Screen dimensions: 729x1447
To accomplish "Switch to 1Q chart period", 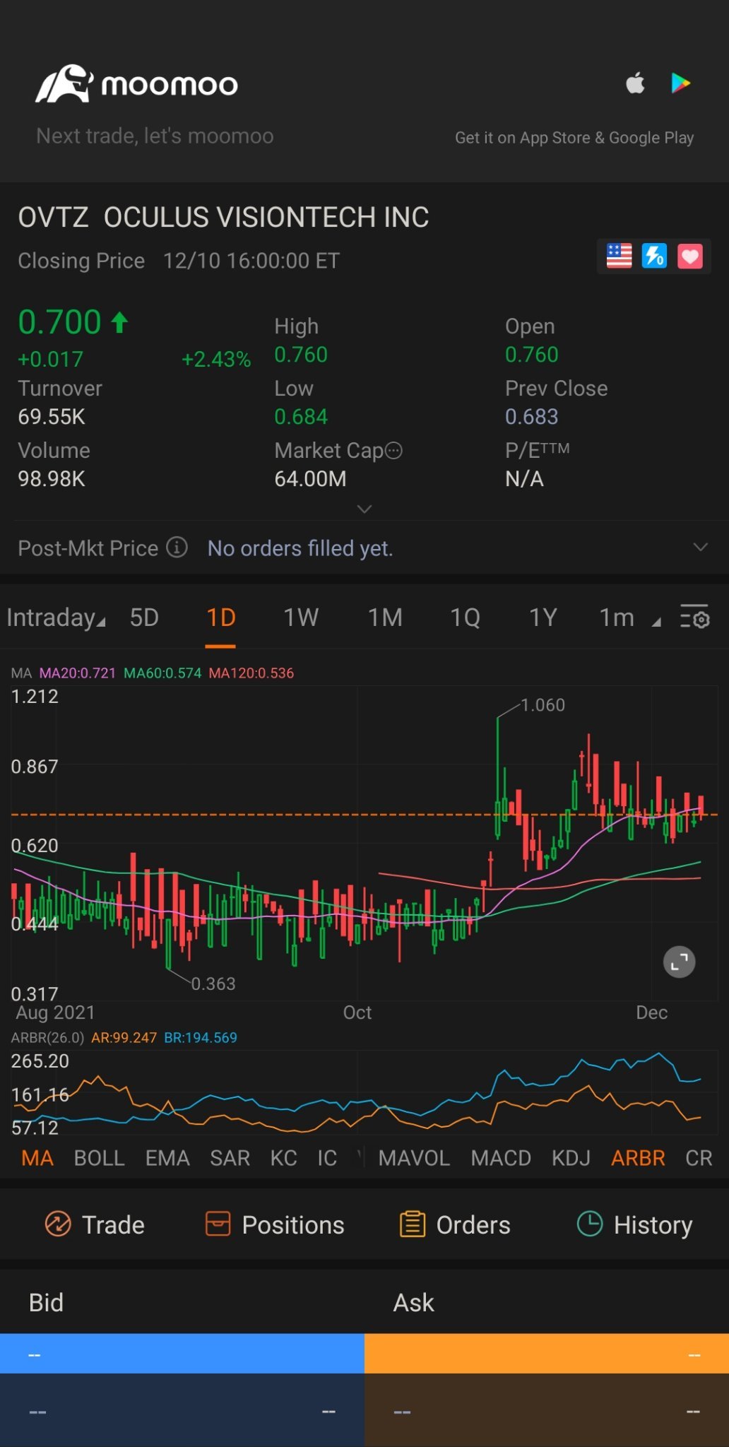I will (465, 618).
